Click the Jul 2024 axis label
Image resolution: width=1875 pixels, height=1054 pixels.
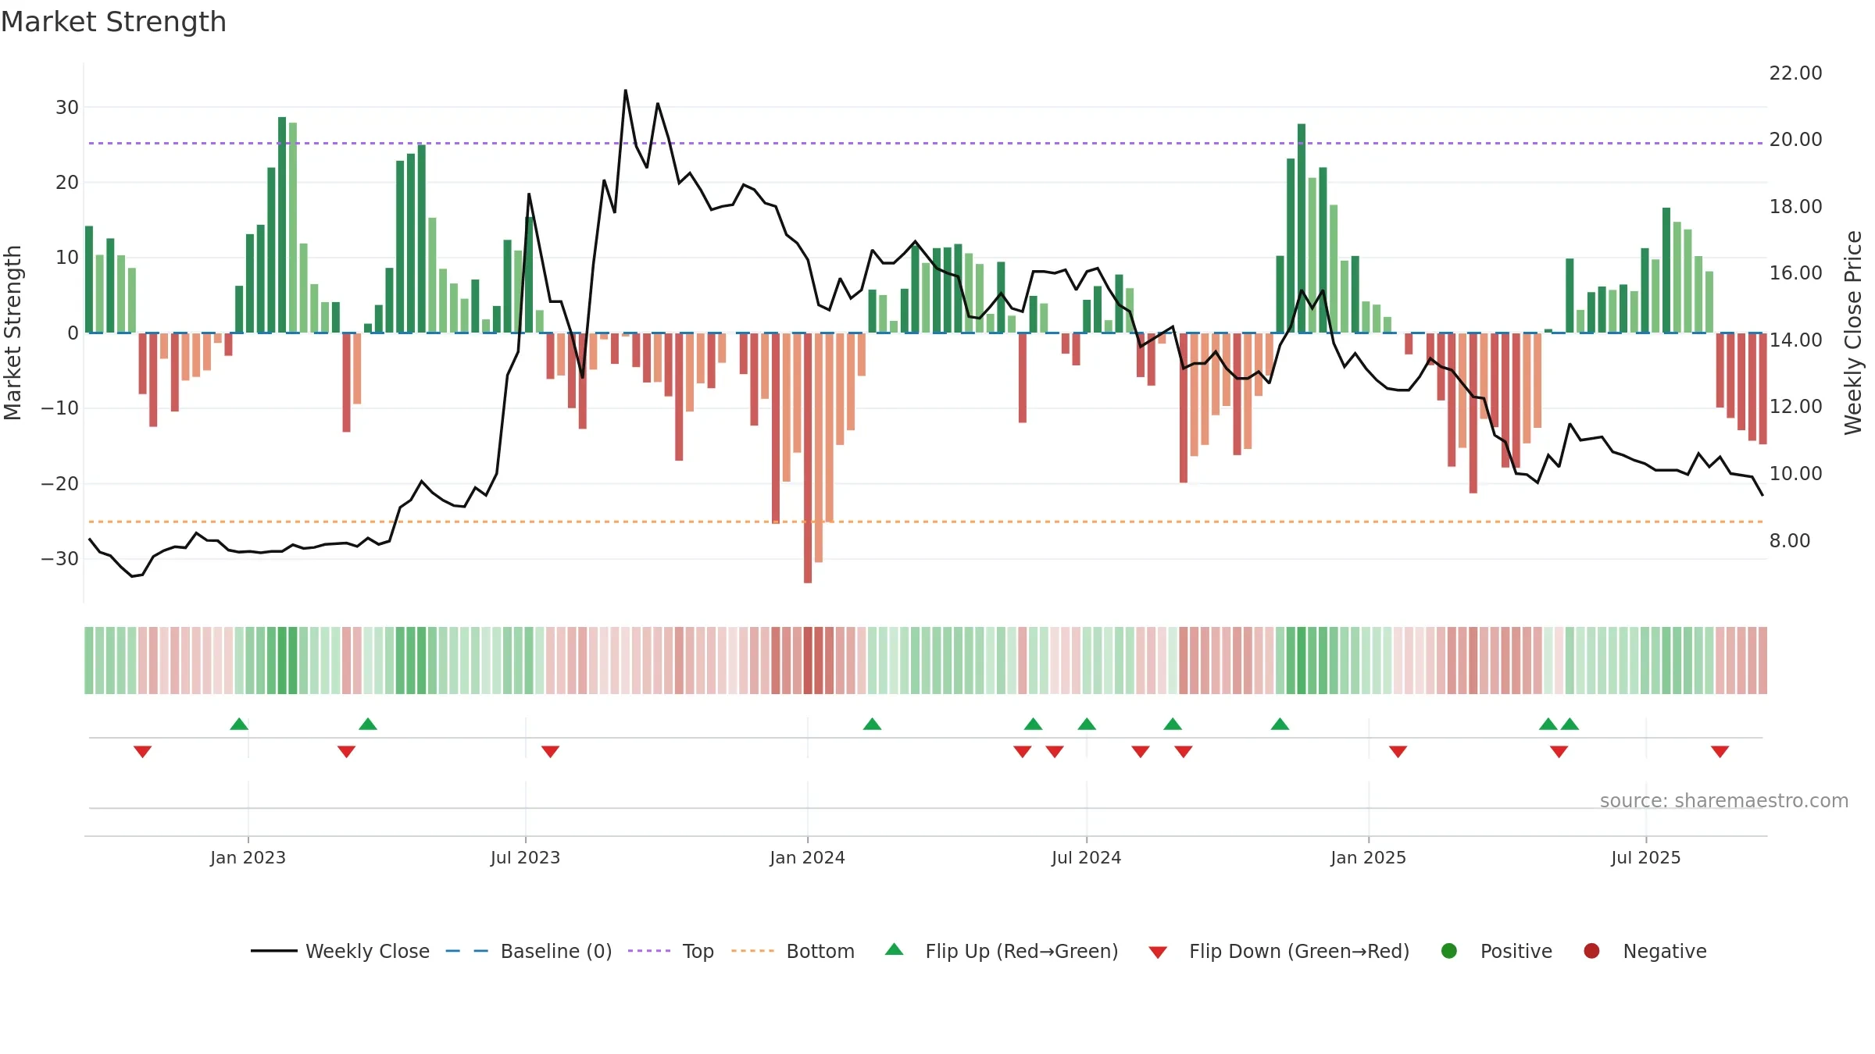(1086, 857)
